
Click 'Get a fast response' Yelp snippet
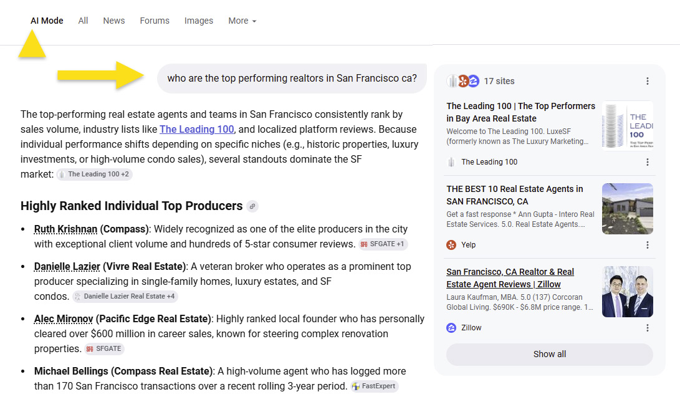pos(520,219)
